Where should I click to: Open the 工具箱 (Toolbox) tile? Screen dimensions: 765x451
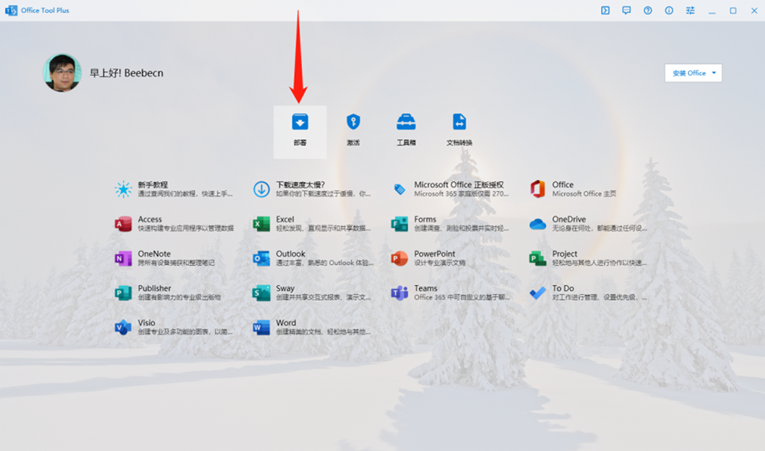(406, 131)
